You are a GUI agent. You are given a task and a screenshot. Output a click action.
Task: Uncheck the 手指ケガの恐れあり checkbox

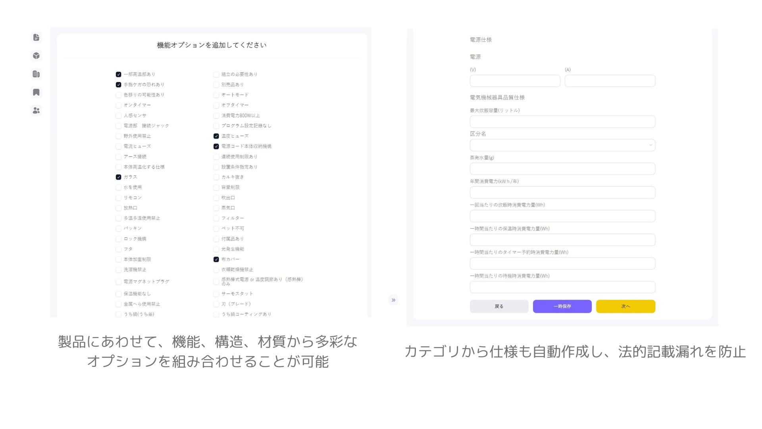click(118, 84)
